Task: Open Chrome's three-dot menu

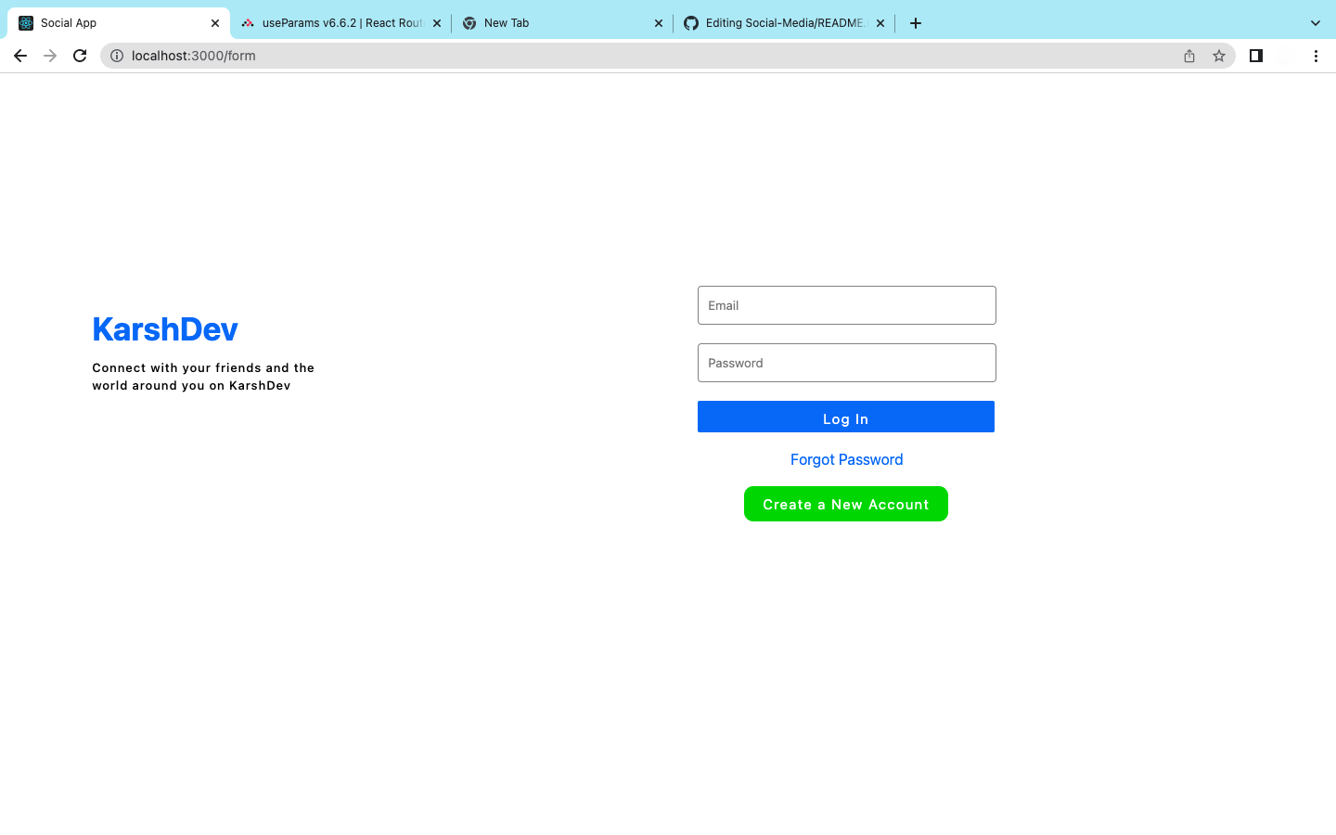Action: (x=1317, y=56)
